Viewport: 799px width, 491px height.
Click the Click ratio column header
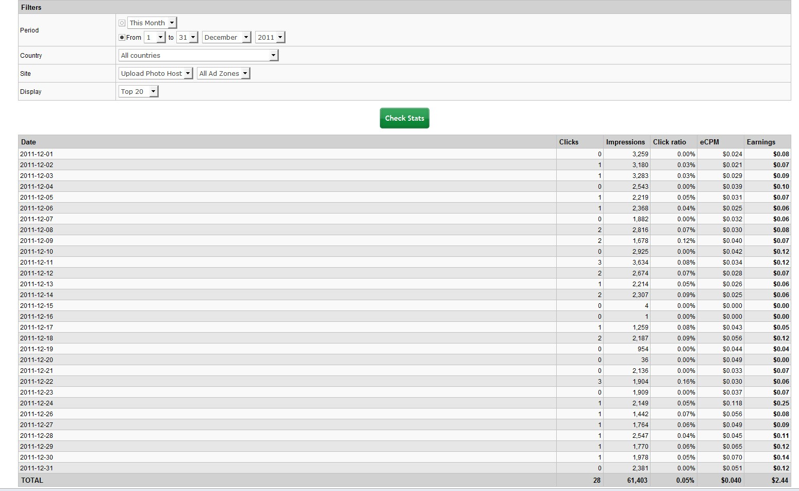[669, 142]
